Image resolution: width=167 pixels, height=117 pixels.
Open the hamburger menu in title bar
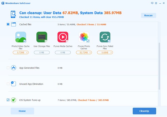point(156,3)
